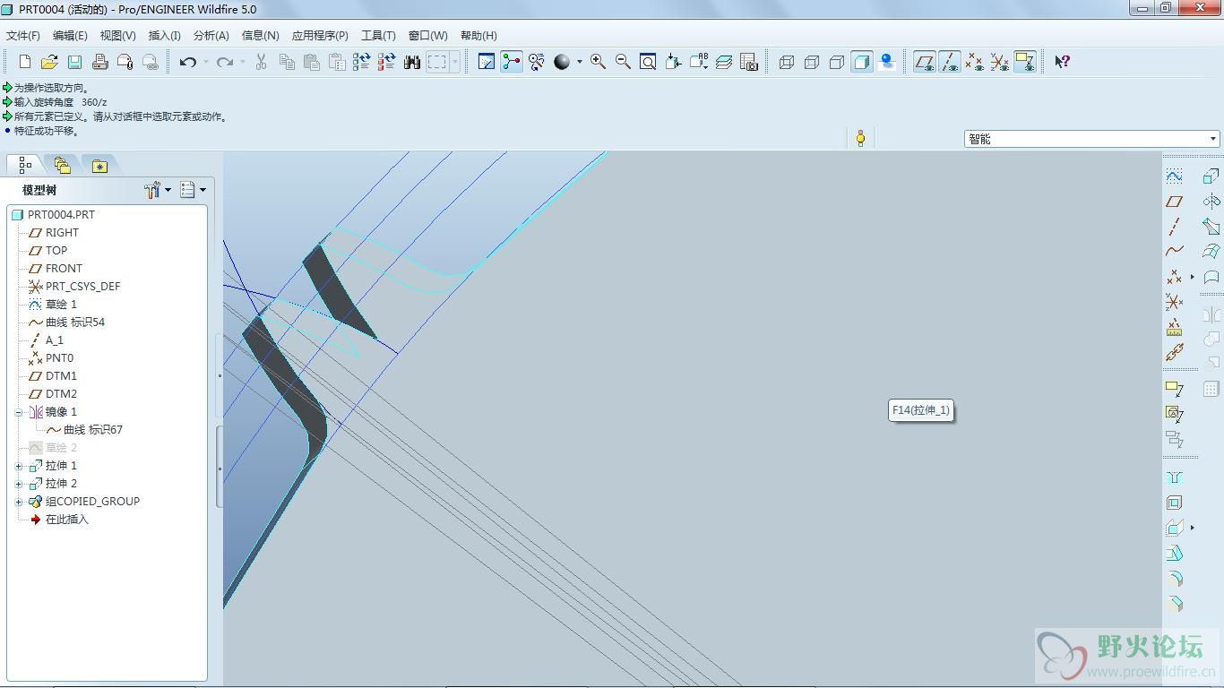
Task: Open the 工具(T) menu
Action: 378,36
